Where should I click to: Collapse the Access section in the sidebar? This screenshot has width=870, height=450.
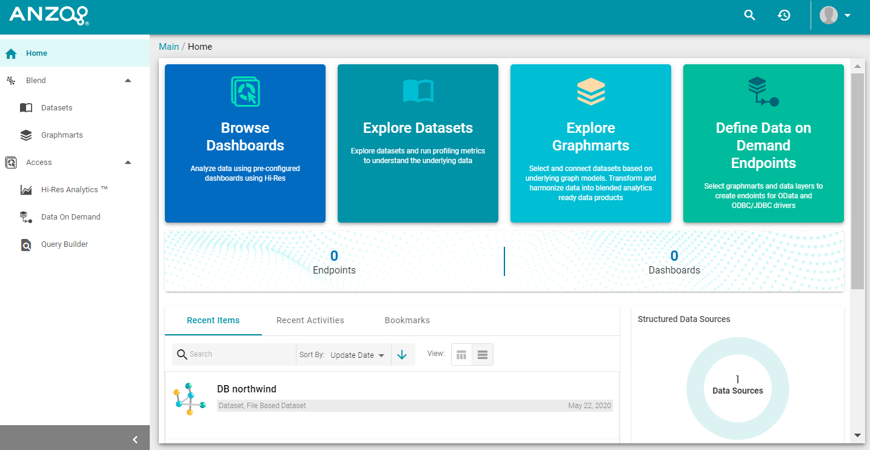click(127, 162)
